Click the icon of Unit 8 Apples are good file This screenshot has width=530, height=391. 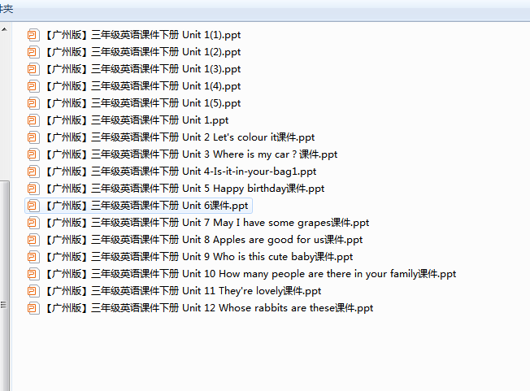click(x=33, y=240)
